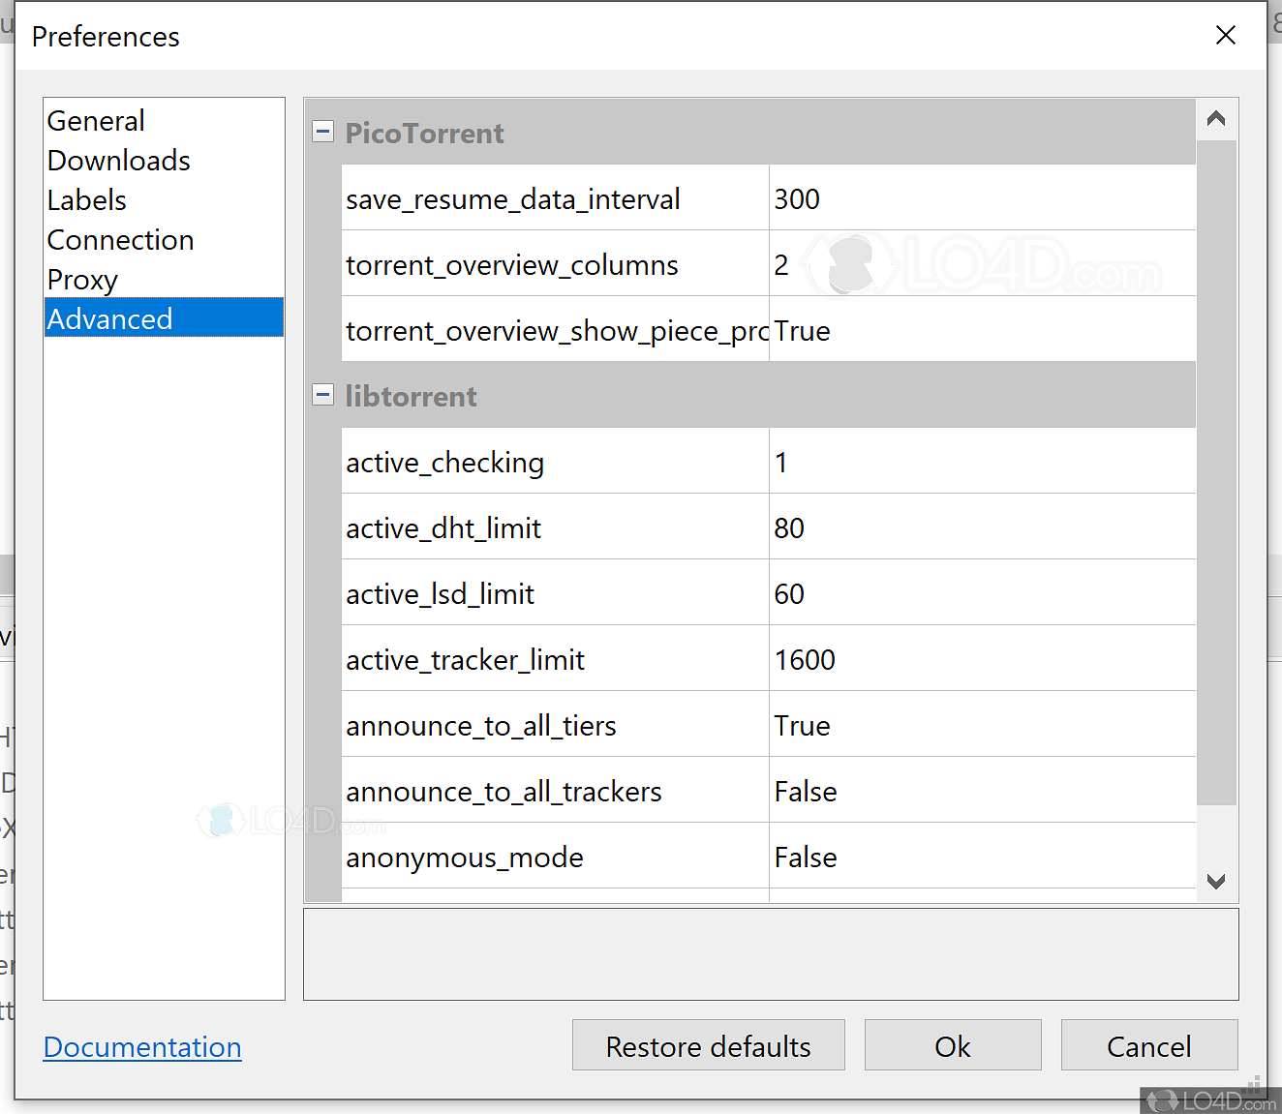Select the General category
This screenshot has height=1114, width=1282.
click(x=96, y=120)
